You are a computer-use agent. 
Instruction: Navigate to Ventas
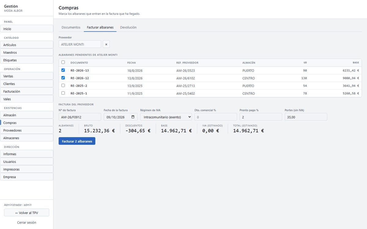coord(27,76)
